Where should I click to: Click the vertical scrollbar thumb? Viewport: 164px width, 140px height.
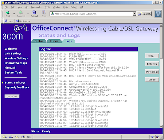tap(161, 42)
